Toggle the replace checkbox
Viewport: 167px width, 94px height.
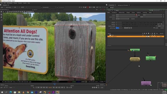130,19
